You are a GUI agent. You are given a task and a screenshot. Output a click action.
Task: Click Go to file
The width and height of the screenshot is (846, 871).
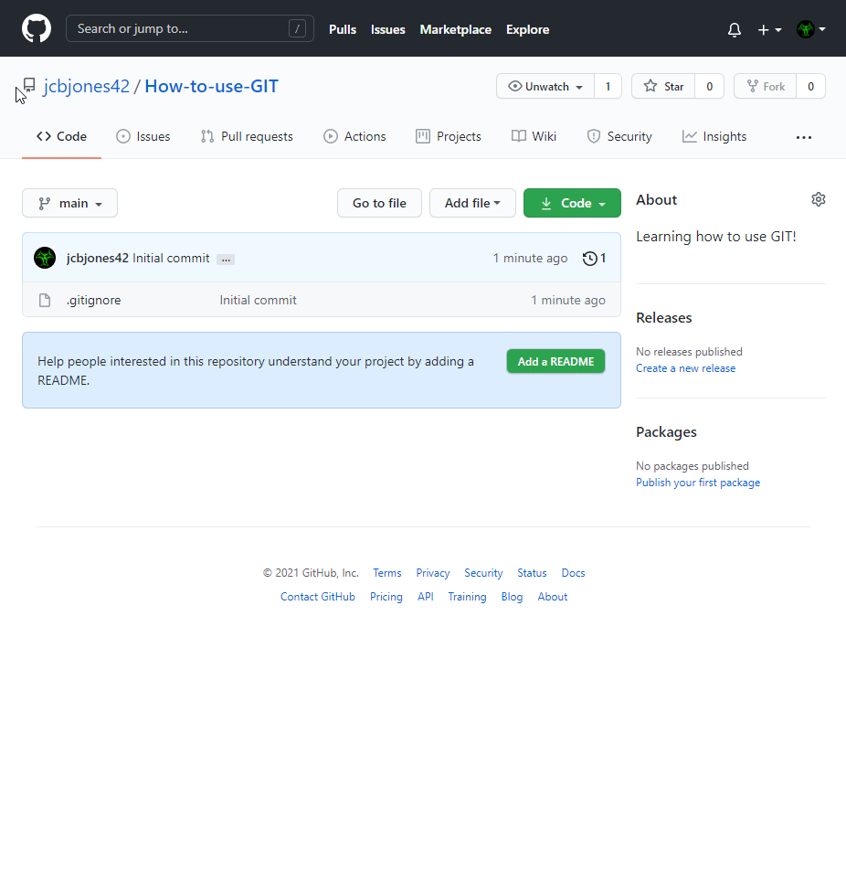pos(380,203)
